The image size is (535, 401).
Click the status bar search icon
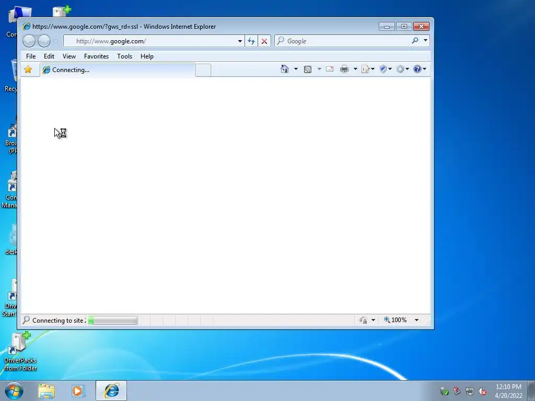point(26,320)
